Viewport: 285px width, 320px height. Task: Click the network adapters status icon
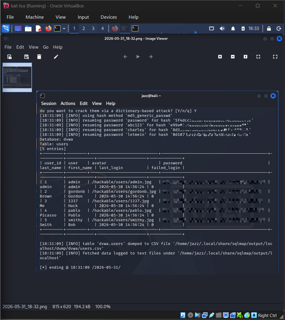pyautogui.click(x=205, y=315)
